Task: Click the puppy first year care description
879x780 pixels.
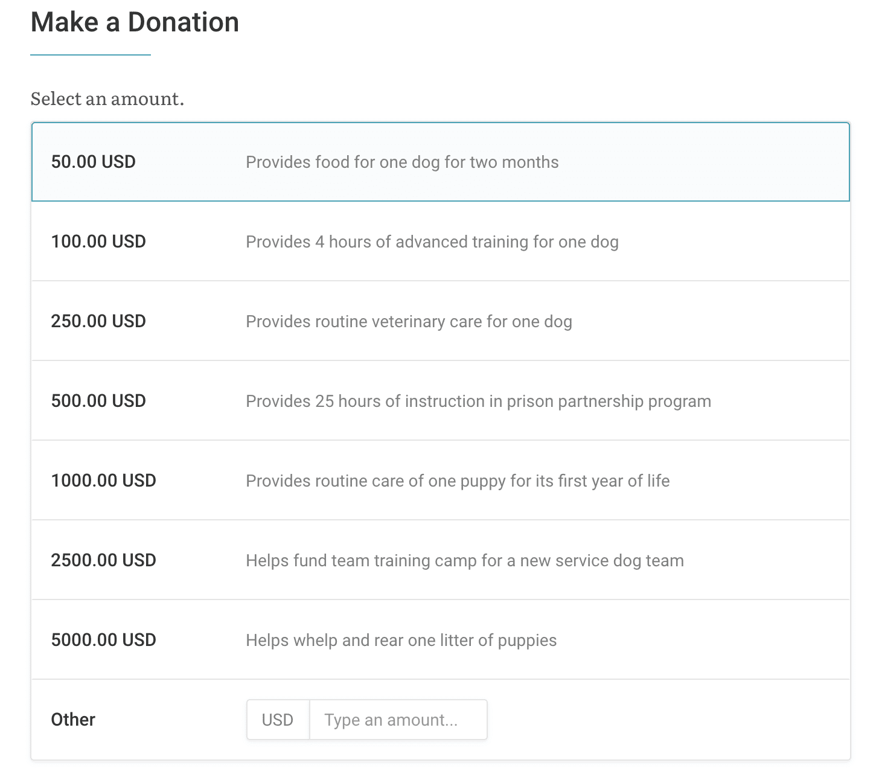Action: coord(457,481)
